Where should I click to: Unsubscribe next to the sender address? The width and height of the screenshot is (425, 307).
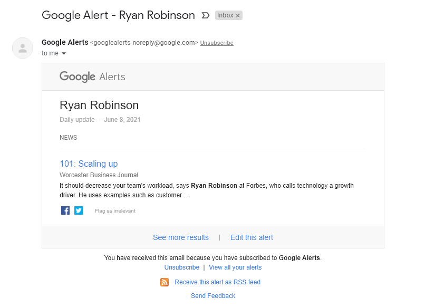tap(216, 43)
